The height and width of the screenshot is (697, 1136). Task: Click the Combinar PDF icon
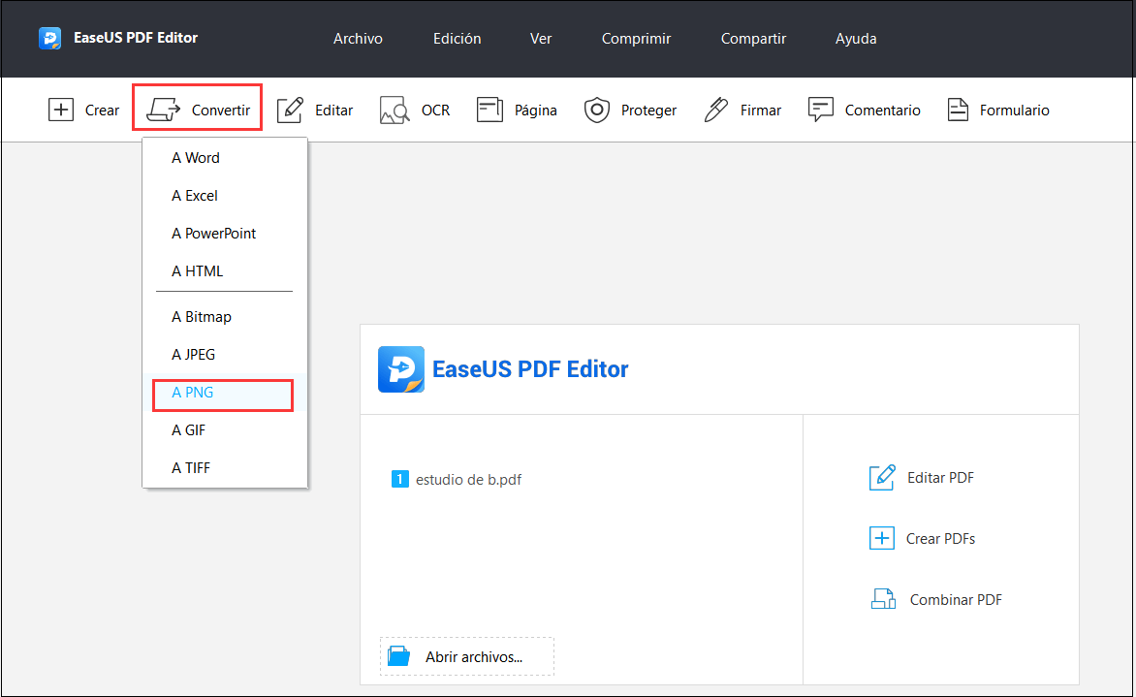point(883,599)
